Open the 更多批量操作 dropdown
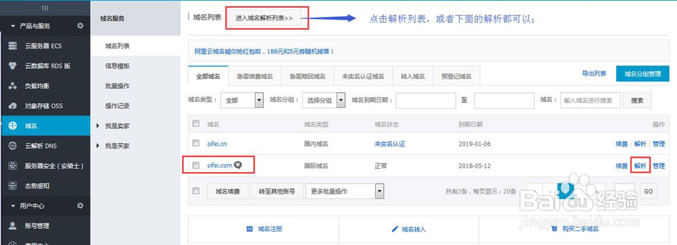This screenshot has width=677, height=245. [345, 191]
